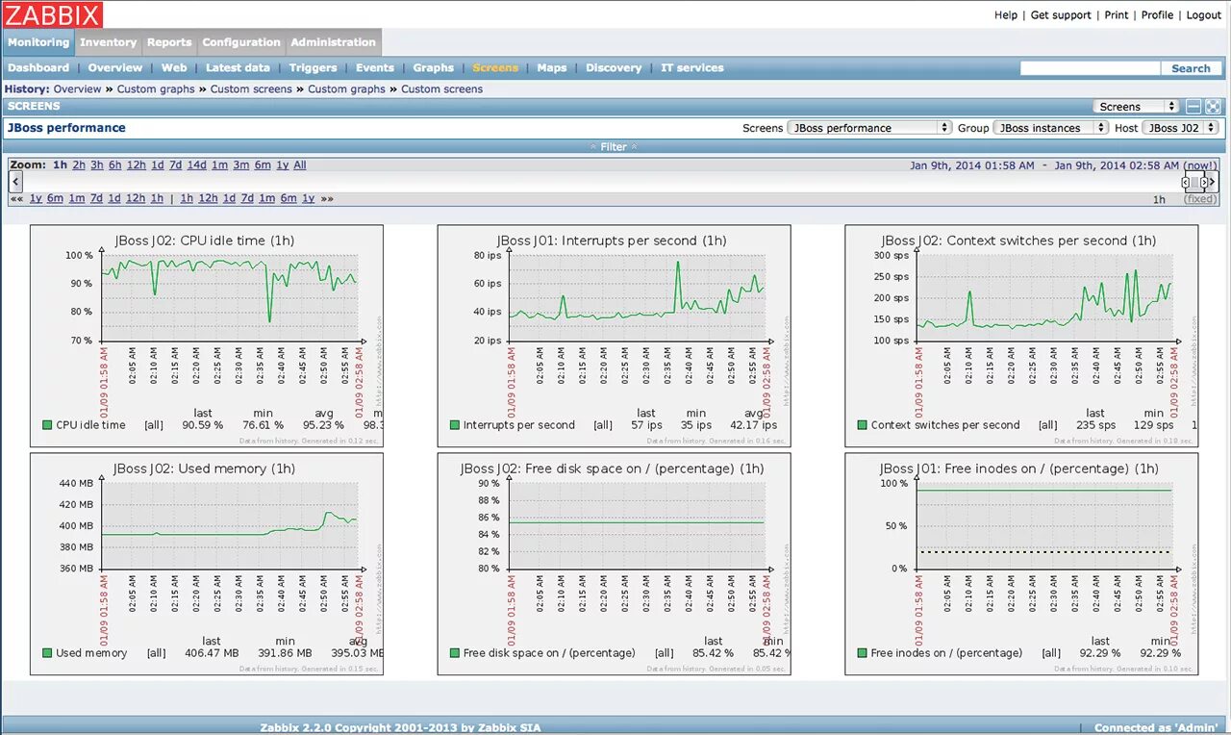Toggle the (fixed) link
Screen dimensions: 1231x735
1200,199
